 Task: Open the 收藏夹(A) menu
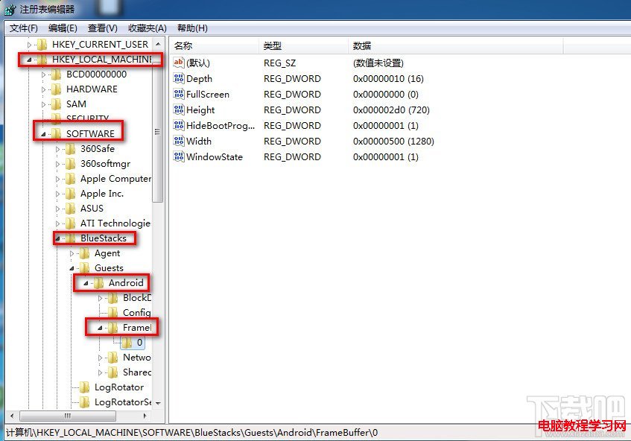[x=148, y=28]
